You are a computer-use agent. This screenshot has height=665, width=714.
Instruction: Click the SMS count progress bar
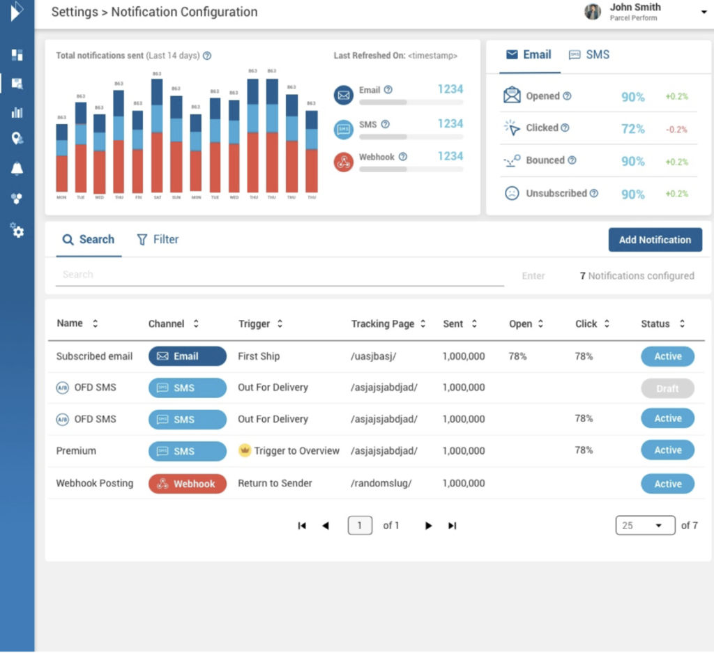(411, 137)
